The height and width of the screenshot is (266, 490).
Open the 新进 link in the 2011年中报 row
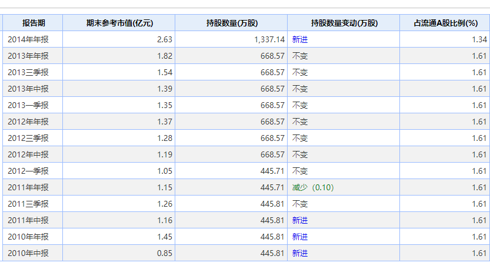tap(299, 220)
